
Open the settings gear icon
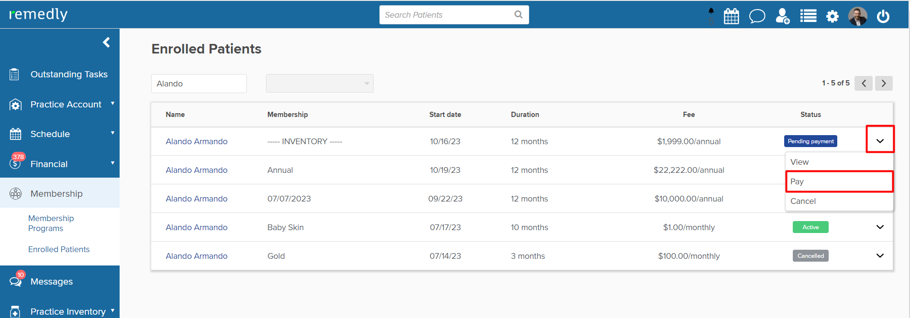coord(832,17)
